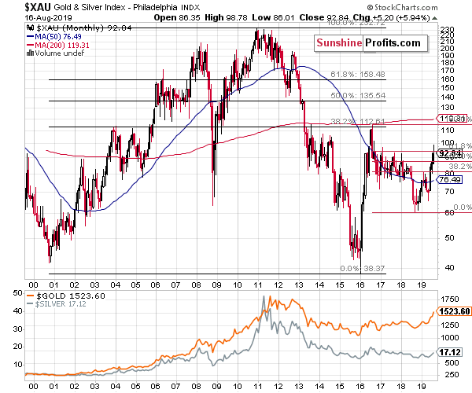Click the StockCharts.com copyright logo
The height and width of the screenshot is (393, 472).
click(x=402, y=7)
